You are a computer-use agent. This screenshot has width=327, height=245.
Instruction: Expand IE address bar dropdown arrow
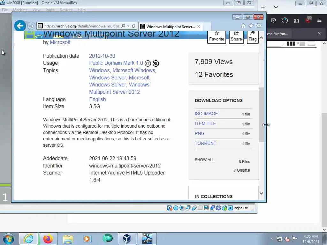click(x=128, y=26)
